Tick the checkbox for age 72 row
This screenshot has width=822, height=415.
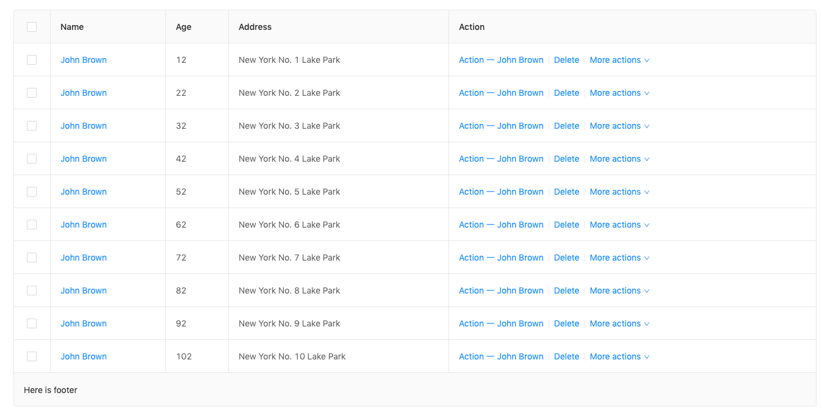(x=32, y=258)
